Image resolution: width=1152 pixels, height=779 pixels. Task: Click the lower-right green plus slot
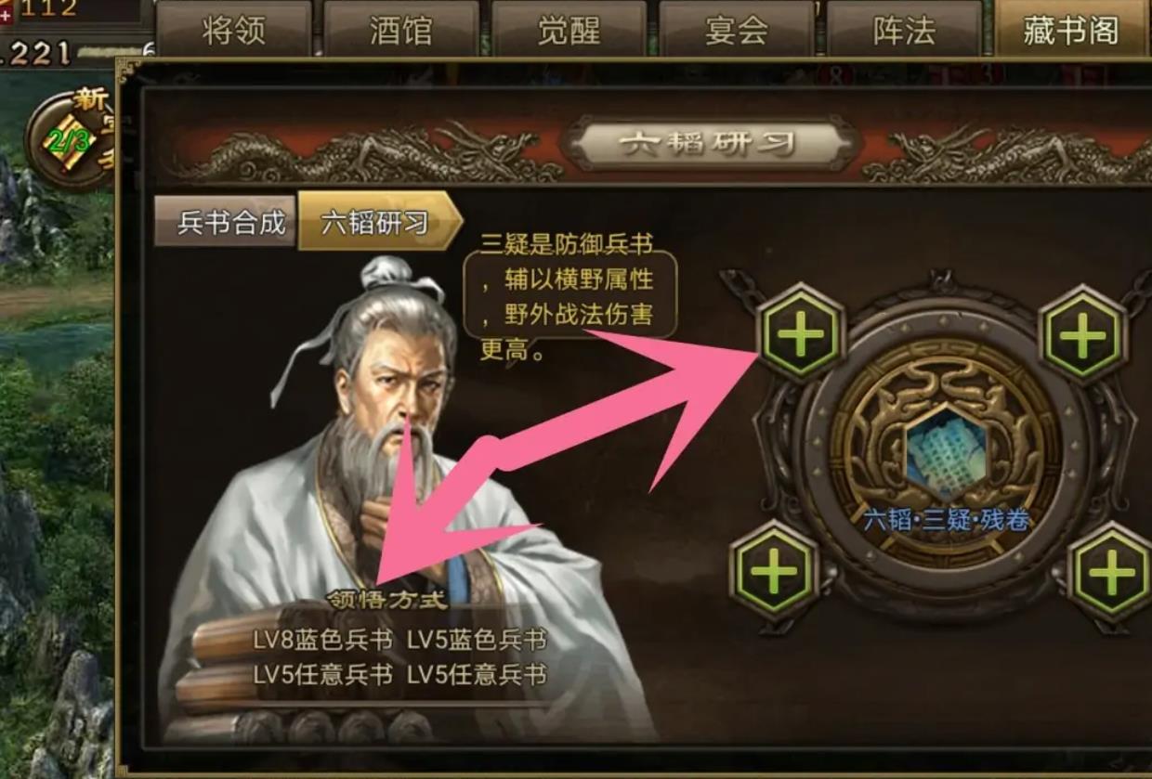(x=1111, y=573)
